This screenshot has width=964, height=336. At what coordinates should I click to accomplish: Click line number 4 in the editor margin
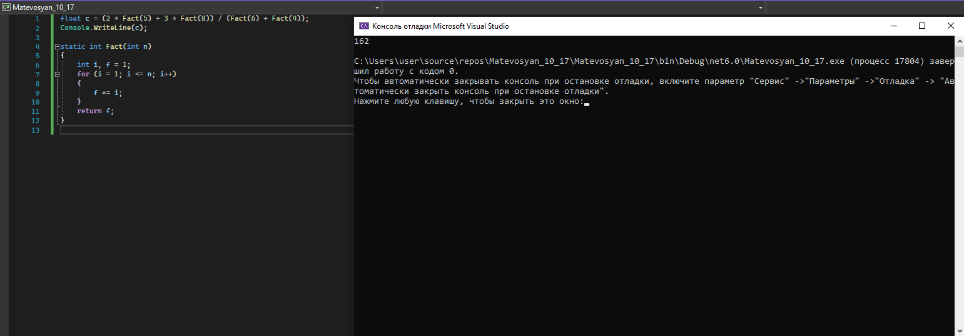(x=38, y=47)
